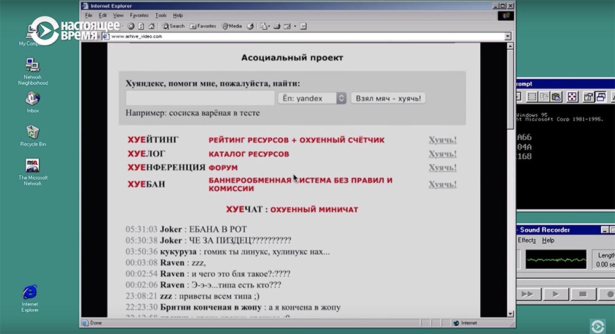This screenshot has width=615, height=334.
Task: Follow the 'Хуячь!' link in the ФОРУМ row
Action: (442, 167)
